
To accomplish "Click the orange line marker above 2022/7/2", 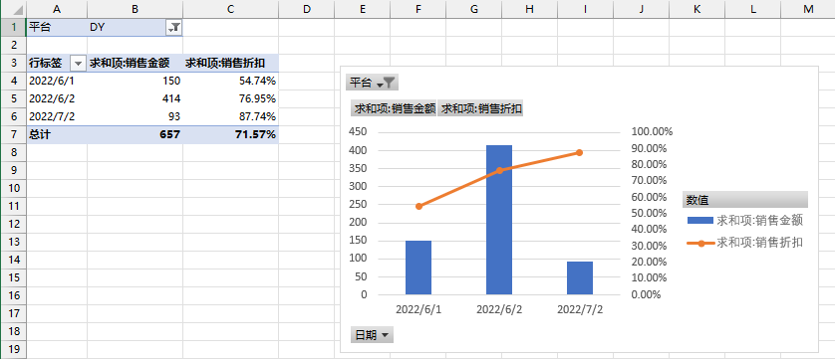I will 579,152.
